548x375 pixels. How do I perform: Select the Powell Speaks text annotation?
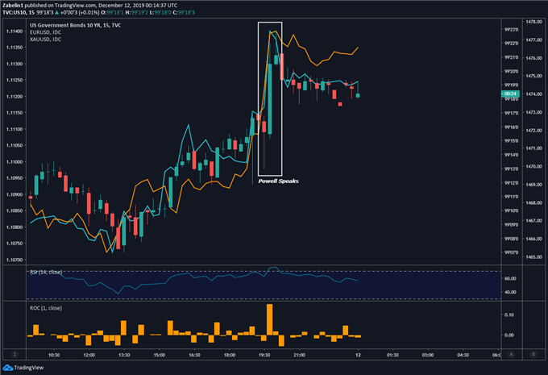coord(278,181)
